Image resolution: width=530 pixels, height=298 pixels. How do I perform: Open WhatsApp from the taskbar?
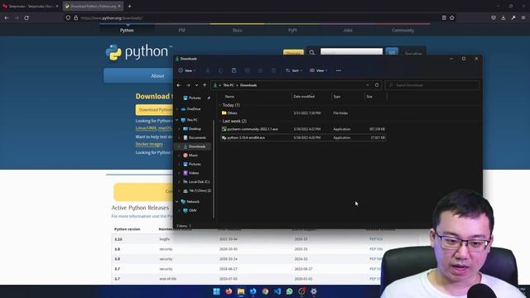click(x=290, y=291)
